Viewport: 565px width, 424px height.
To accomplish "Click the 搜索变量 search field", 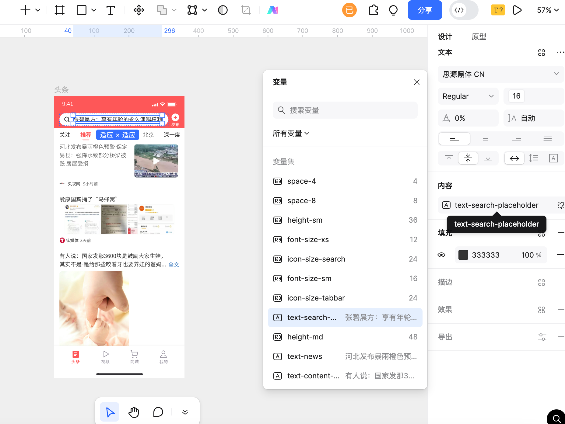I will tap(345, 110).
